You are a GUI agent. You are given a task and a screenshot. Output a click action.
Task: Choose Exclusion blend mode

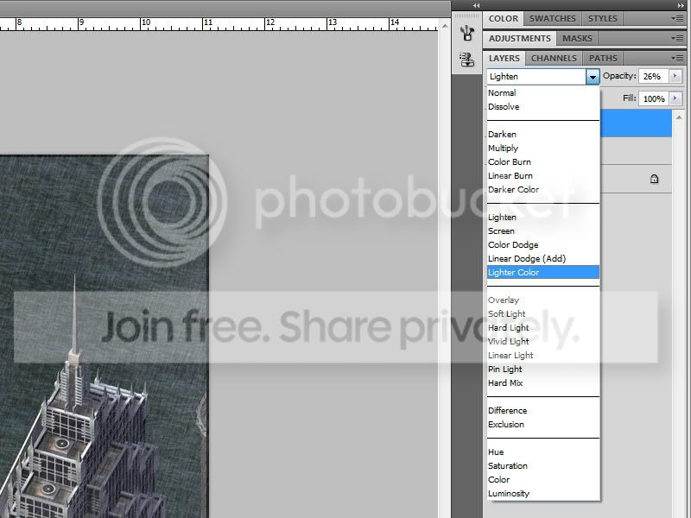pos(543,424)
